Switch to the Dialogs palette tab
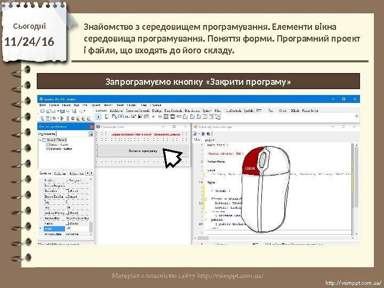The height and width of the screenshot is (288, 384). coord(157,111)
